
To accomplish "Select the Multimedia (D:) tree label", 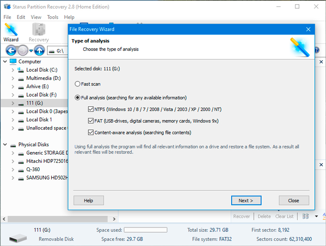I will (x=43, y=78).
